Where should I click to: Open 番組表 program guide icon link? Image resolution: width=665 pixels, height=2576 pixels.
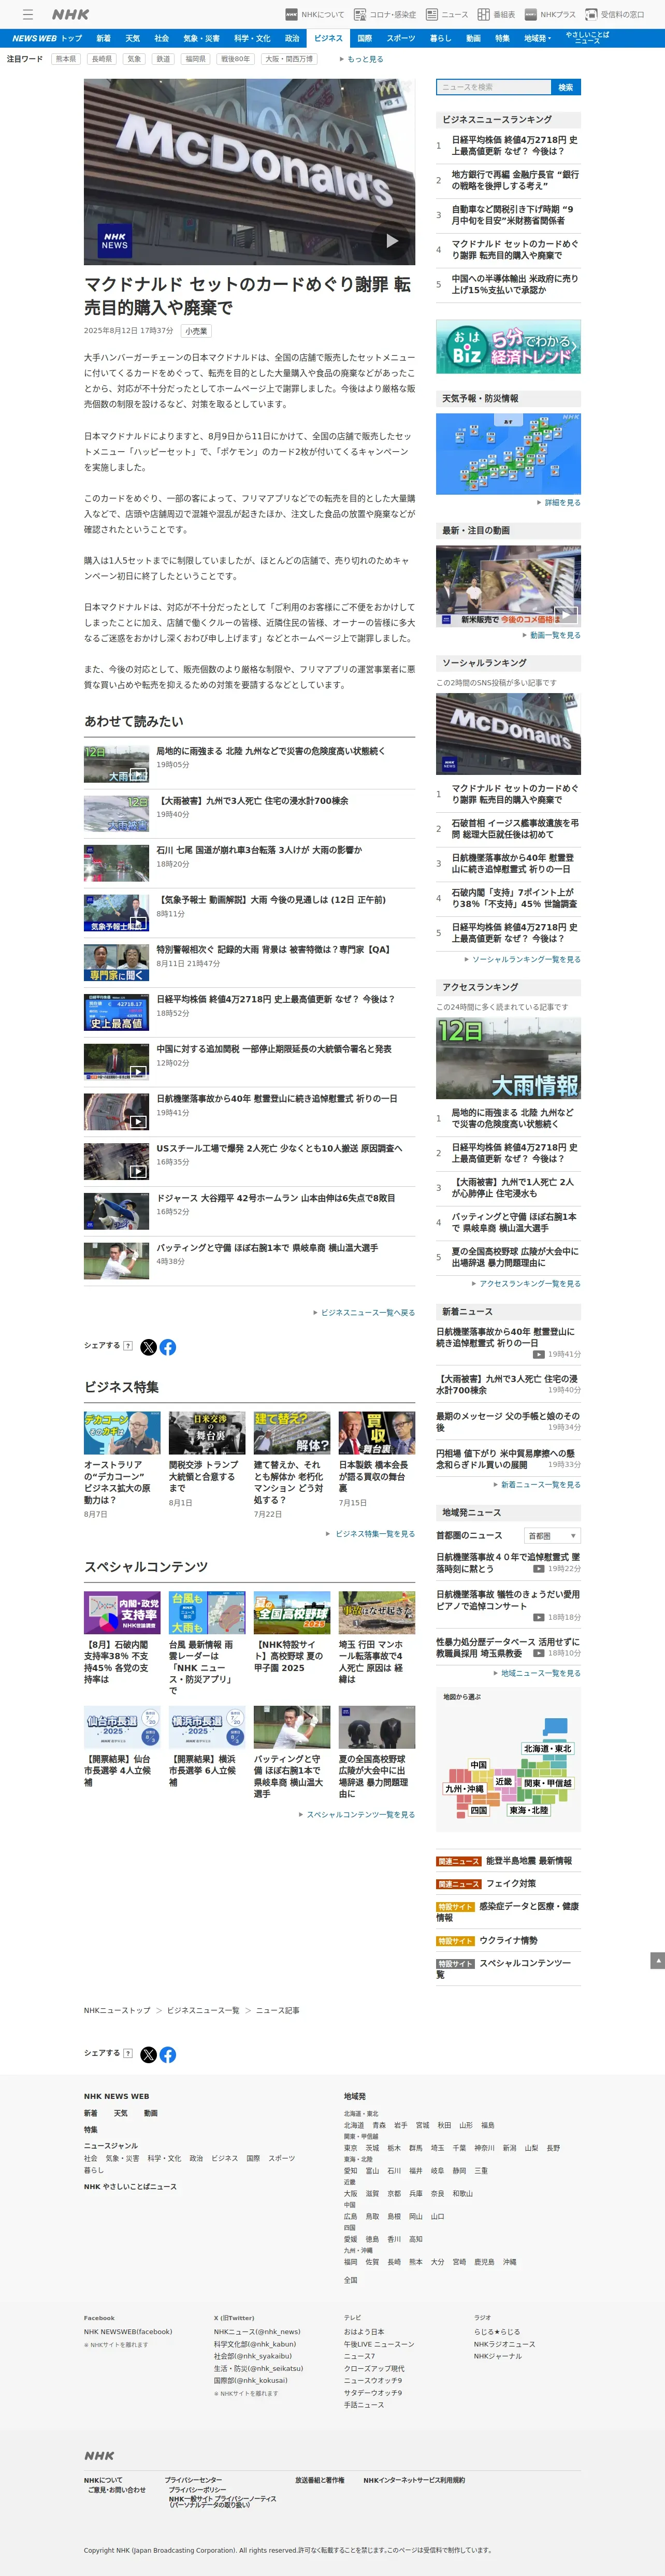tap(497, 14)
